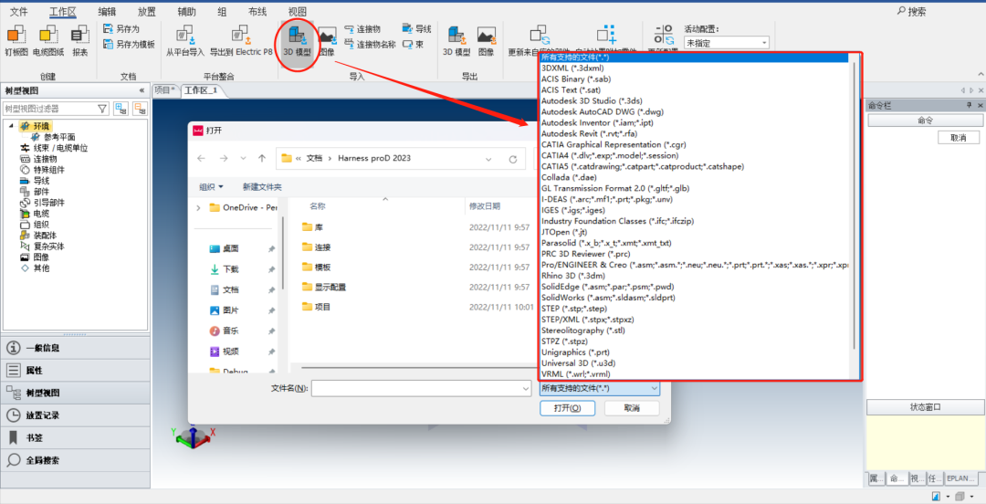Image resolution: width=986 pixels, height=504 pixels.
Task: Open the 全局搜索 panel
Action: pos(75,460)
